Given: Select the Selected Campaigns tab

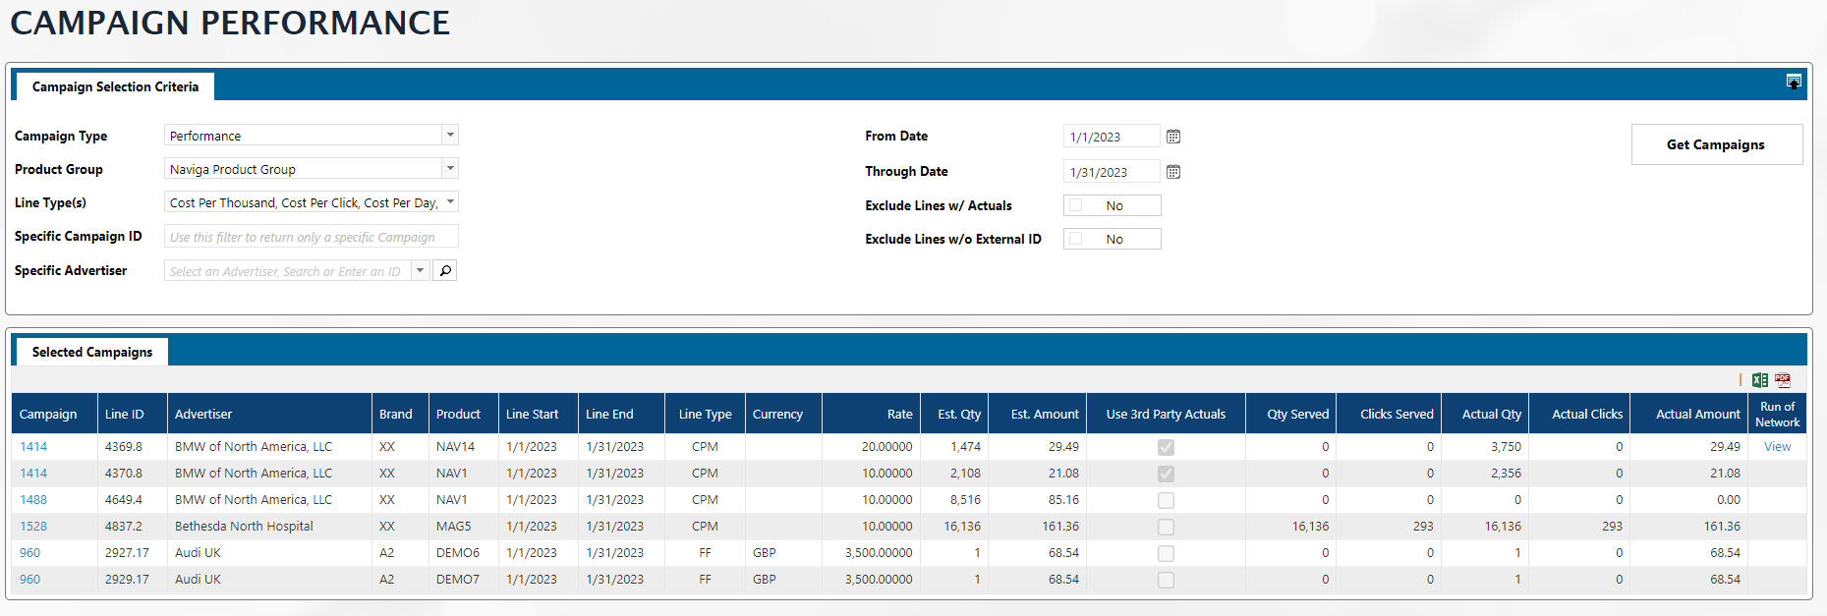Looking at the screenshot, I should [x=92, y=352].
